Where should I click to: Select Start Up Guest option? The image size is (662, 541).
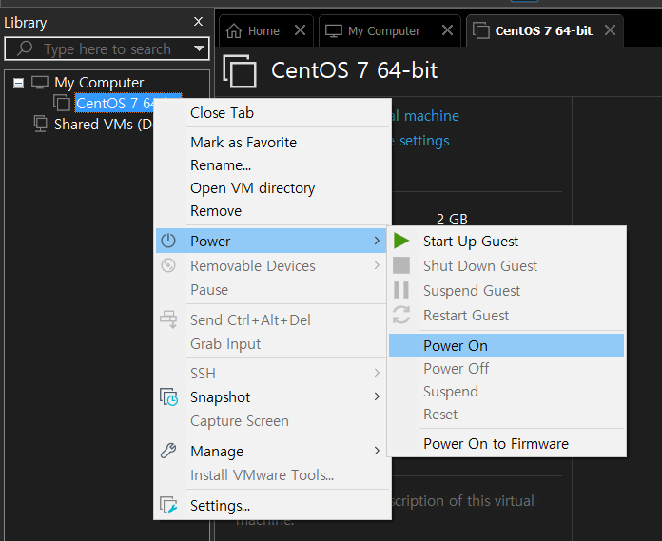tap(506, 241)
